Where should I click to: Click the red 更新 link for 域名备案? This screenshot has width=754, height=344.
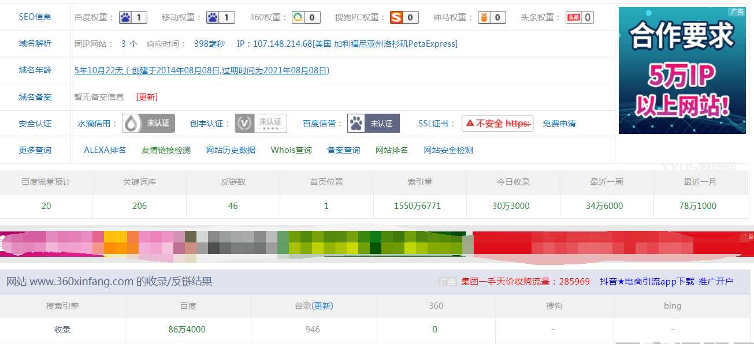147,97
